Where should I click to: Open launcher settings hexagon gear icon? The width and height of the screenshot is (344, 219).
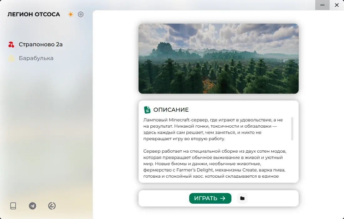81,14
